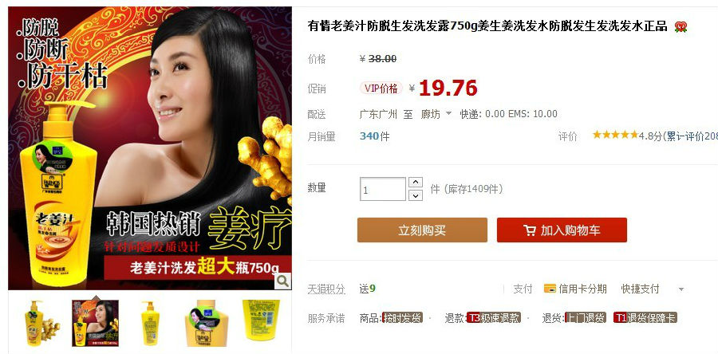Increase quantity with the up arrow
718x354 pixels.
click(x=415, y=183)
